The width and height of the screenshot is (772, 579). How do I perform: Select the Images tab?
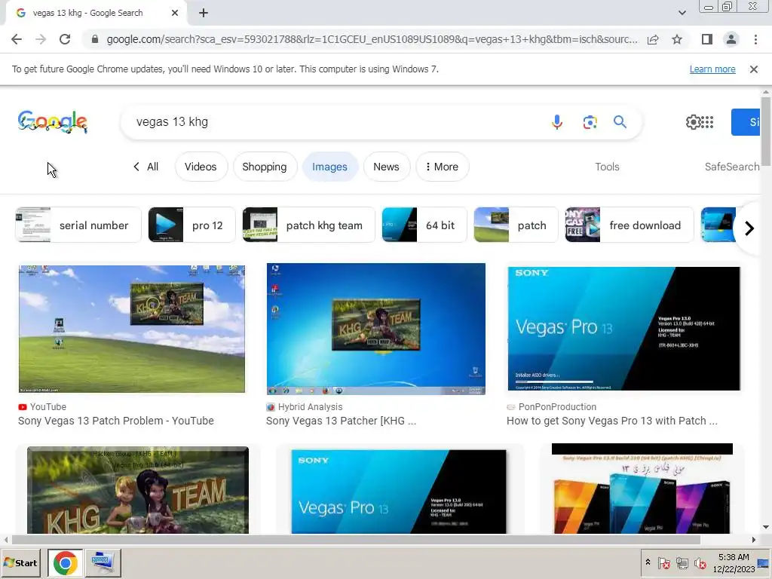pos(330,167)
